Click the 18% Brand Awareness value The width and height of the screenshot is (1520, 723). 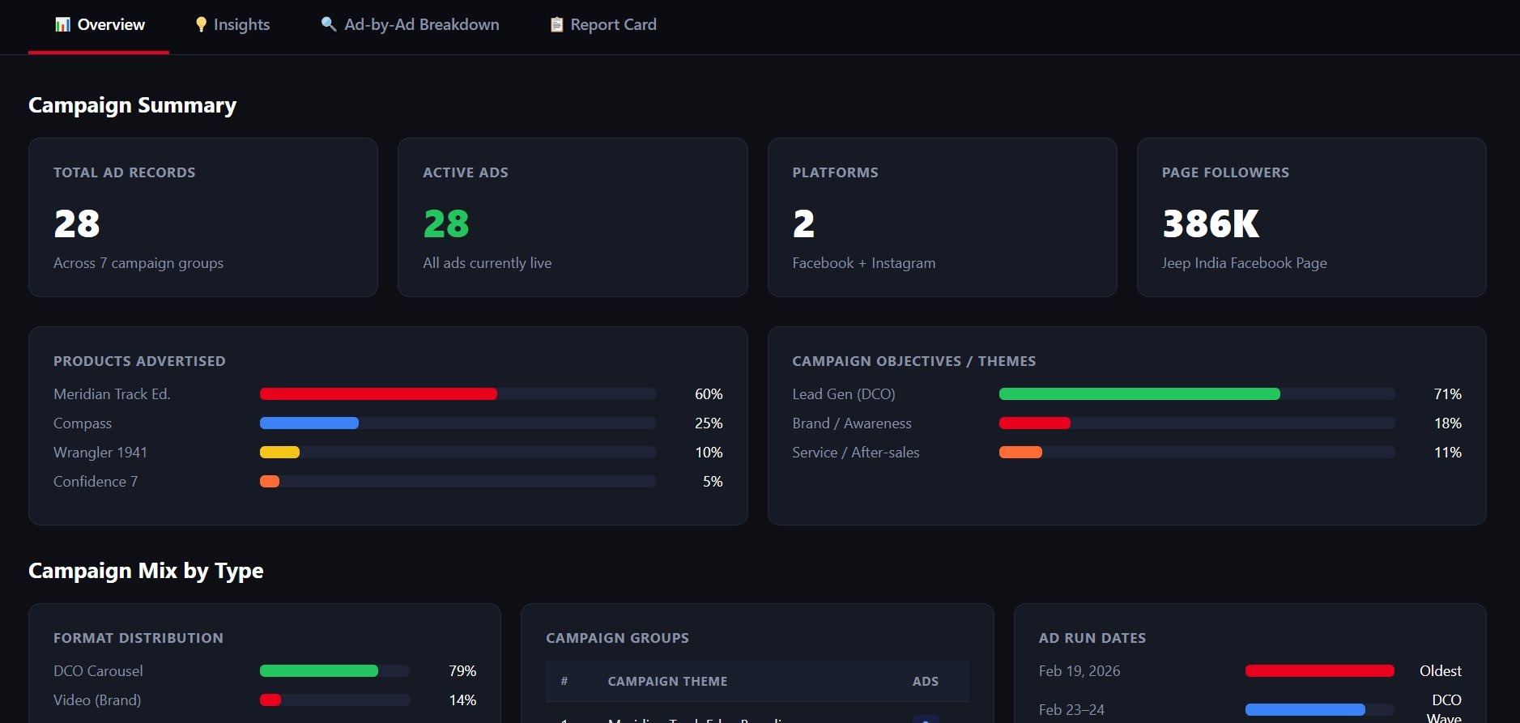pos(1448,423)
